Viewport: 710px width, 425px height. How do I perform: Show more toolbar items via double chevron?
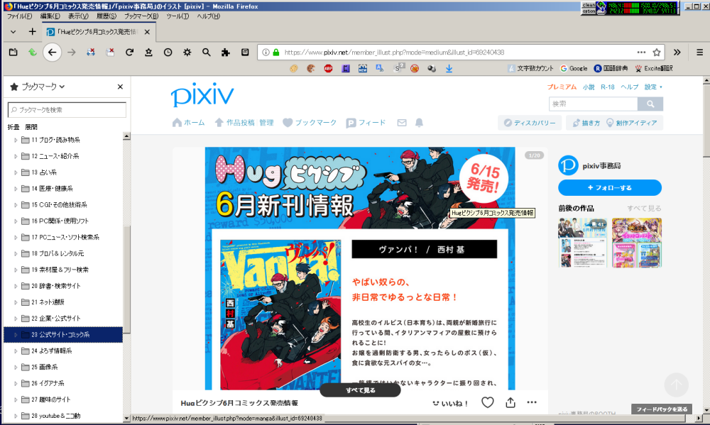click(x=677, y=53)
